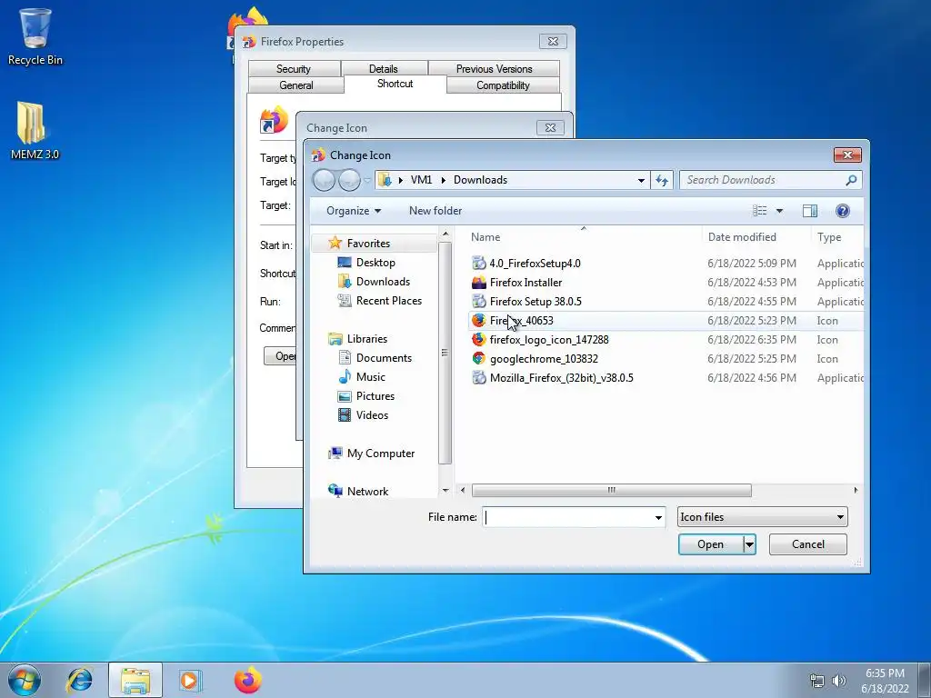
Task: Click the navigation pane vertical scrollbar
Action: (445, 353)
